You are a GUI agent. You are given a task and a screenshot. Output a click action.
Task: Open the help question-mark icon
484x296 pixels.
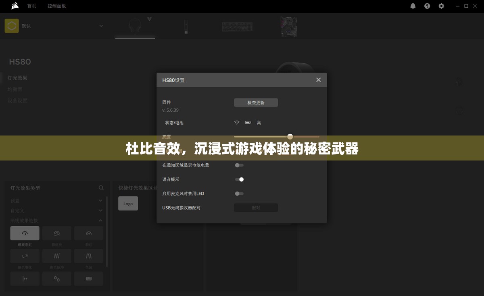pyautogui.click(x=427, y=6)
